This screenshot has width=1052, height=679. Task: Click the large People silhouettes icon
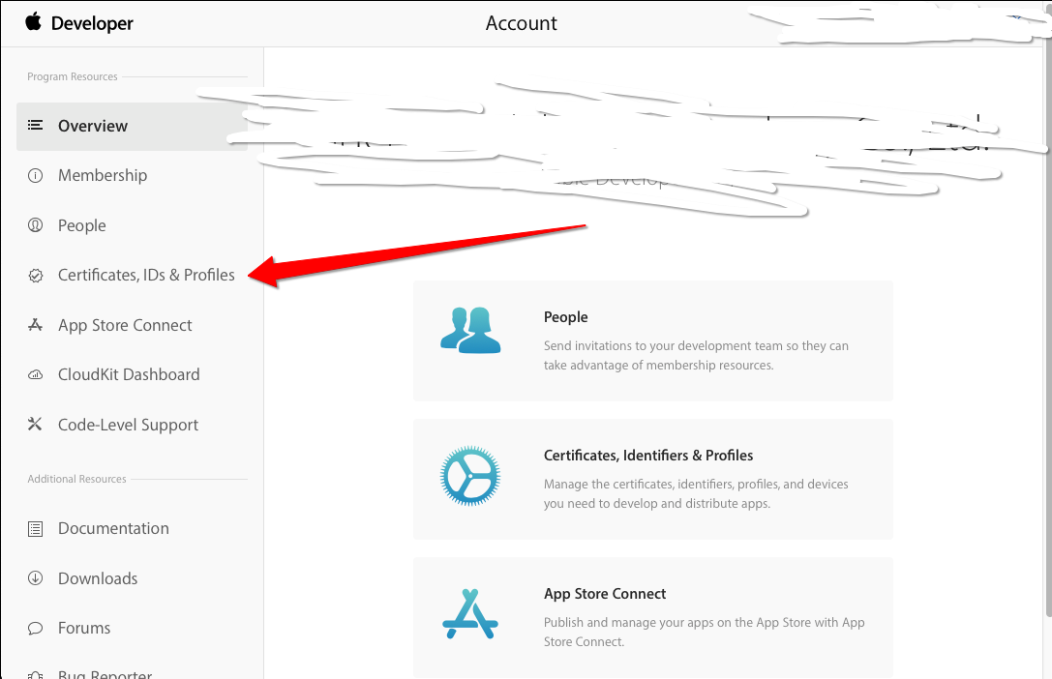(x=470, y=331)
